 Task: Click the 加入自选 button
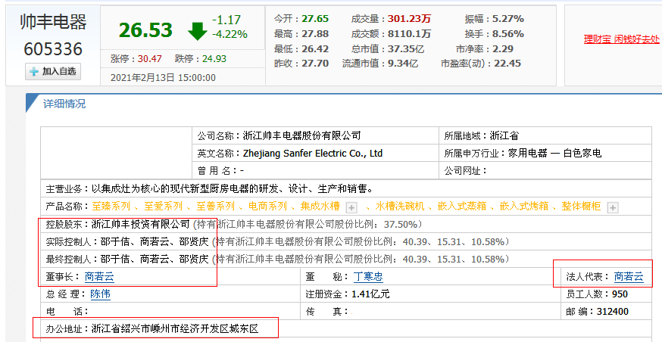click(53, 72)
